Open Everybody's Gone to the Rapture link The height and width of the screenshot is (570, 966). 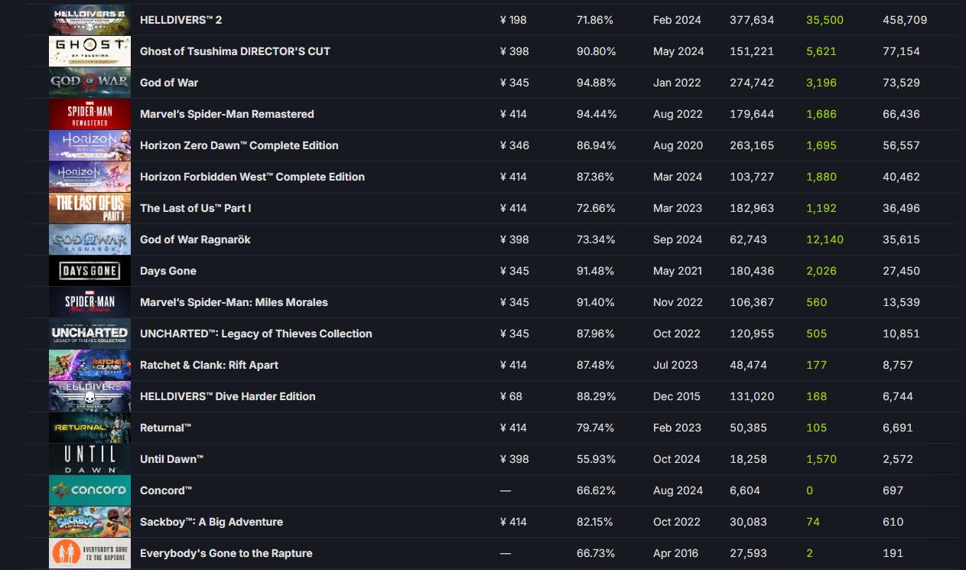[226, 553]
